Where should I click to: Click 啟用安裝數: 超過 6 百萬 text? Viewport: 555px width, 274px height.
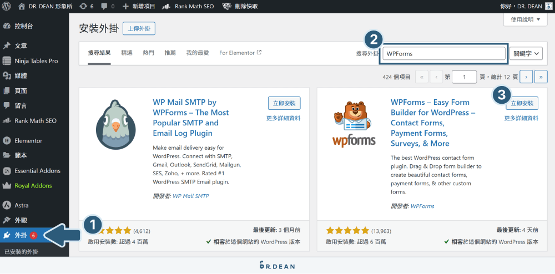356,242
